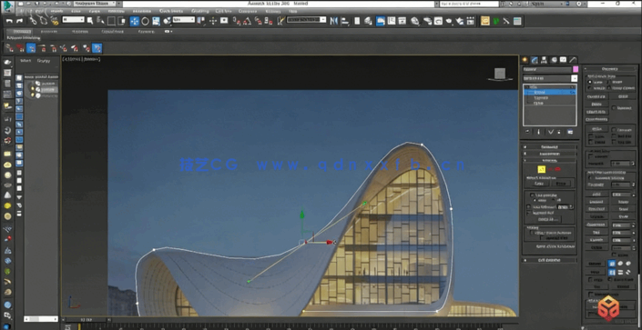Viewport: 642px width, 330px height.
Task: Toggle the Area Selection checkbox
Action: pyautogui.click(x=529, y=207)
